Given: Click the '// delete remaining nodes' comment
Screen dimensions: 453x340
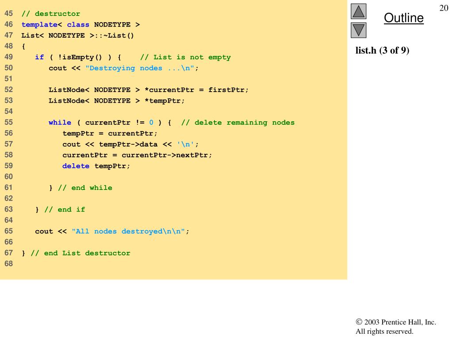Looking at the screenshot, I should 238,123.
